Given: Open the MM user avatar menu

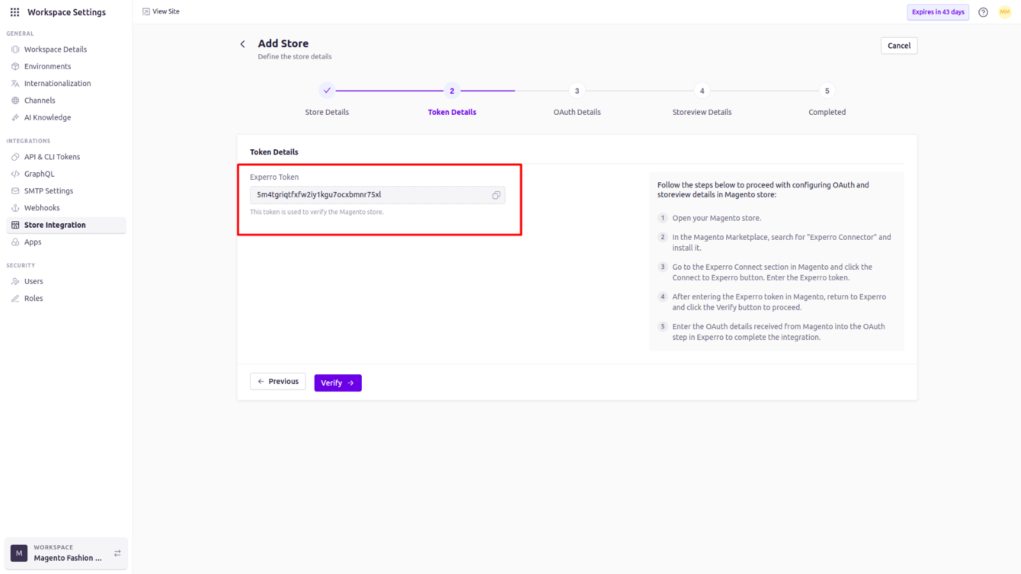Looking at the screenshot, I should point(1005,12).
